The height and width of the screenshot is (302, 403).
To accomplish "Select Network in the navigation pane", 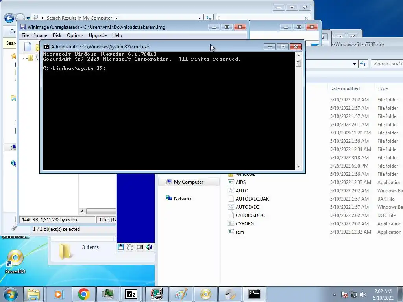I will [x=183, y=199].
